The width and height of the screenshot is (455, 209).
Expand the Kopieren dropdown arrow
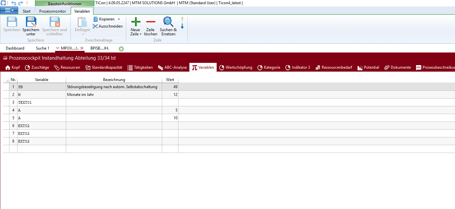[119, 19]
